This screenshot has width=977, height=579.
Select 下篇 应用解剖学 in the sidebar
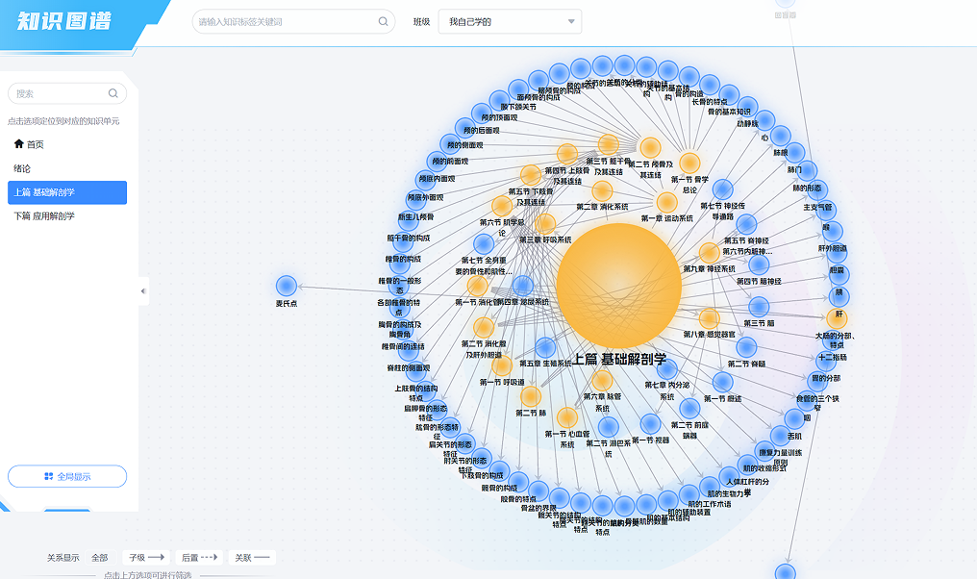pos(44,216)
